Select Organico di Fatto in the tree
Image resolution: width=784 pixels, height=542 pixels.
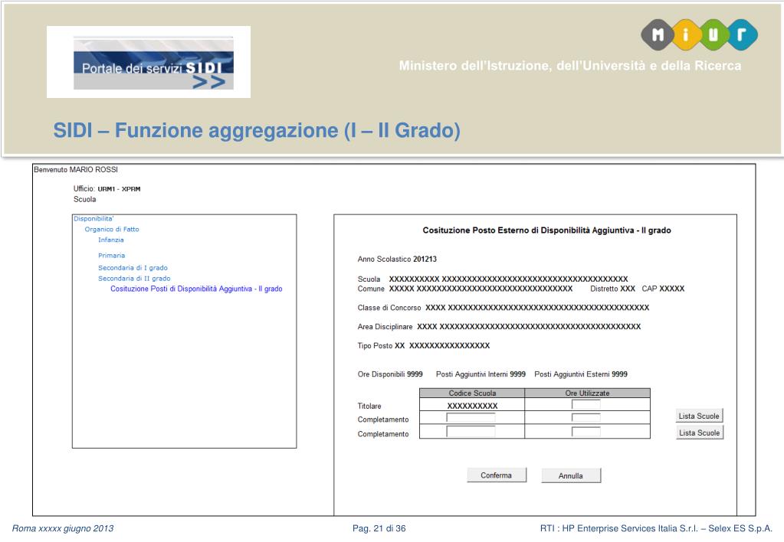pos(112,230)
